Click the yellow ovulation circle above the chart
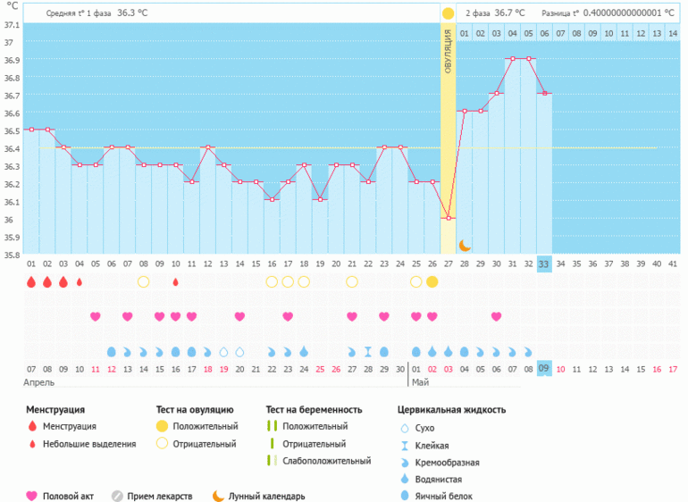688x502 pixels. (448, 13)
